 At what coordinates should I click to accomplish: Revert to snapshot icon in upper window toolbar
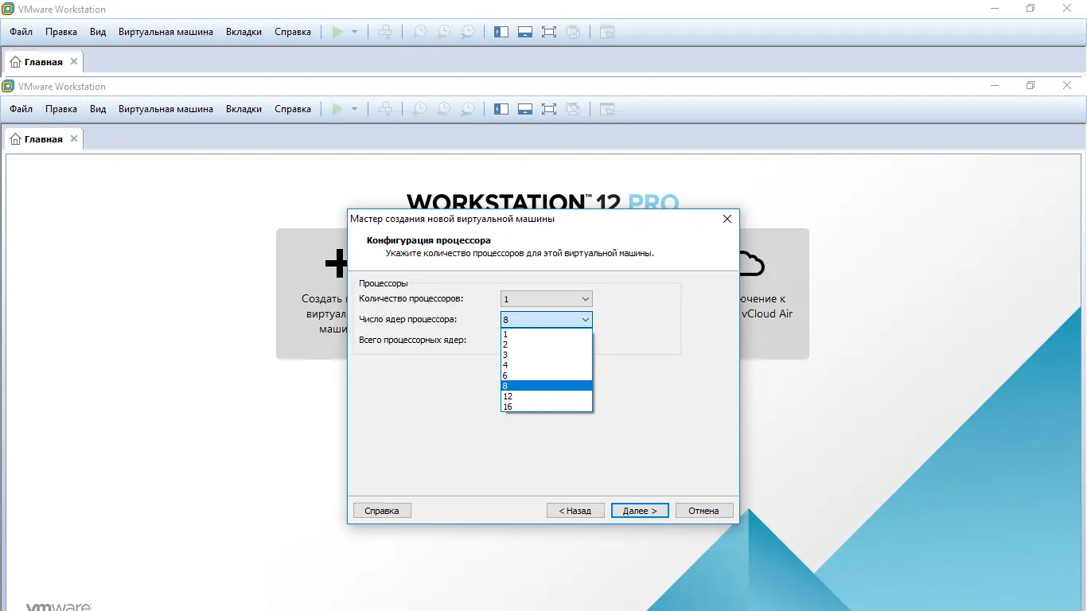pyautogui.click(x=443, y=33)
